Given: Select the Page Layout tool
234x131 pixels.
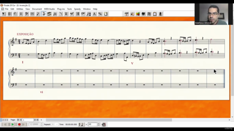Looking at the screenshot, I should click(106, 14).
